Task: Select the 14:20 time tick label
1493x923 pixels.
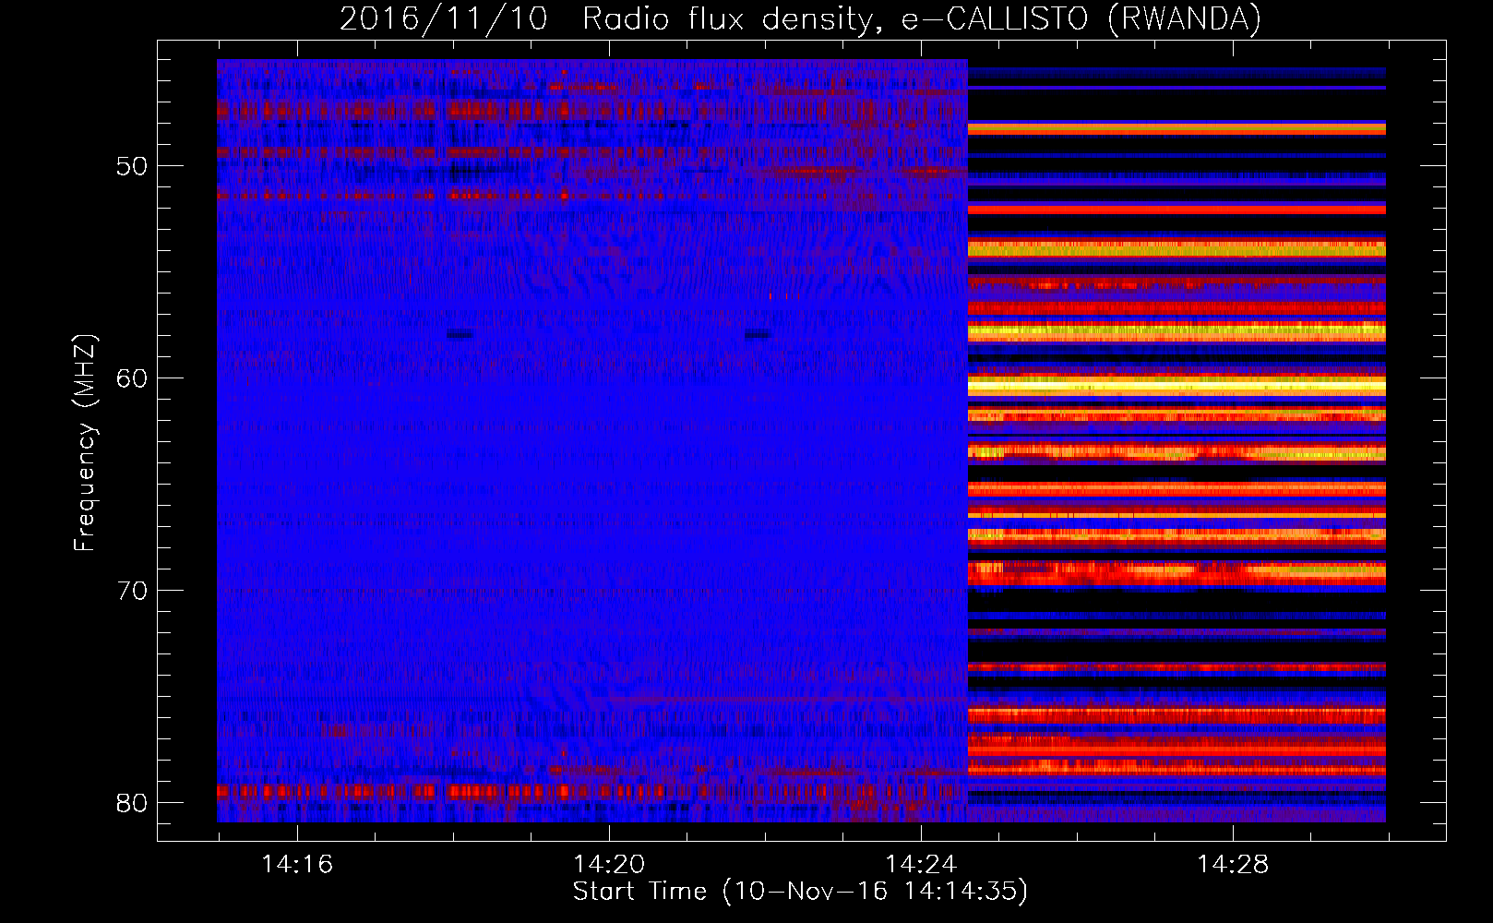Action: tap(609, 865)
